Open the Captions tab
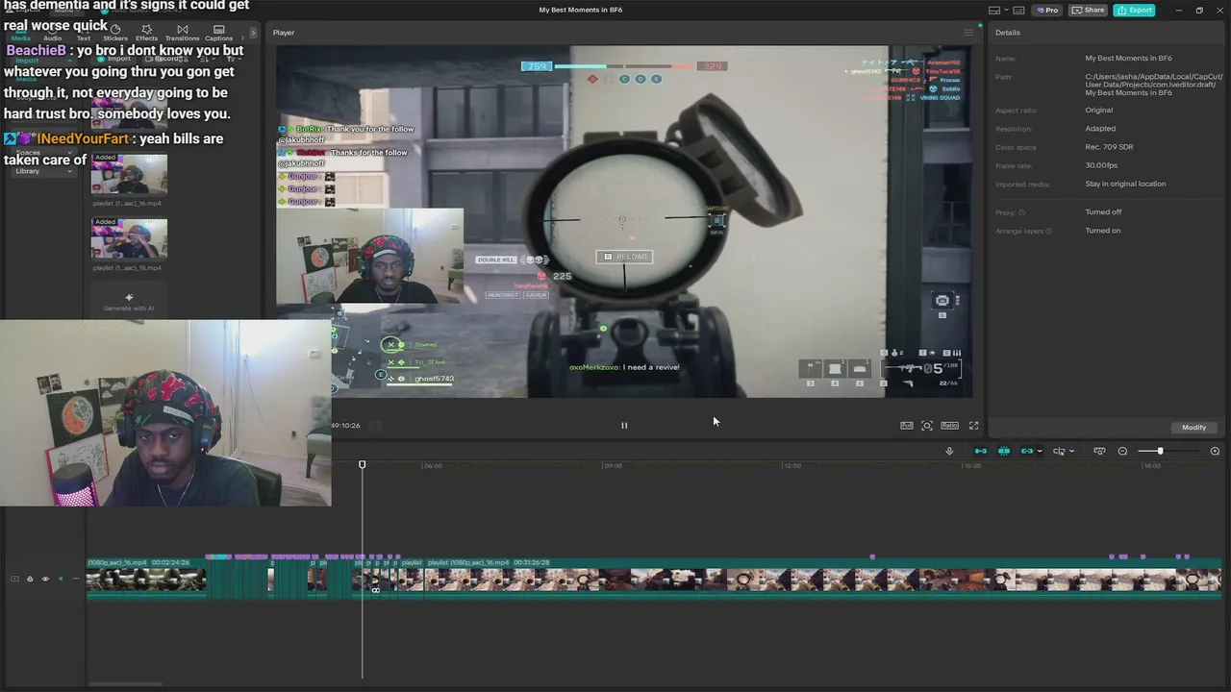The image size is (1231, 692). [x=218, y=34]
